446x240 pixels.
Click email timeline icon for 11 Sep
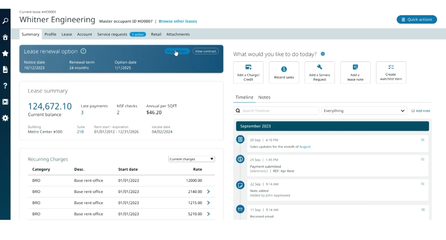tap(240, 209)
